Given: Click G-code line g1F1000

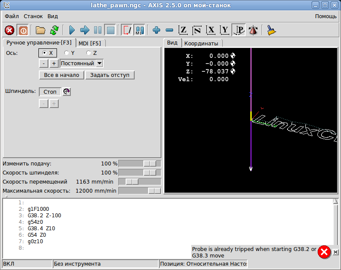Looking at the screenshot, I should [x=38, y=209].
